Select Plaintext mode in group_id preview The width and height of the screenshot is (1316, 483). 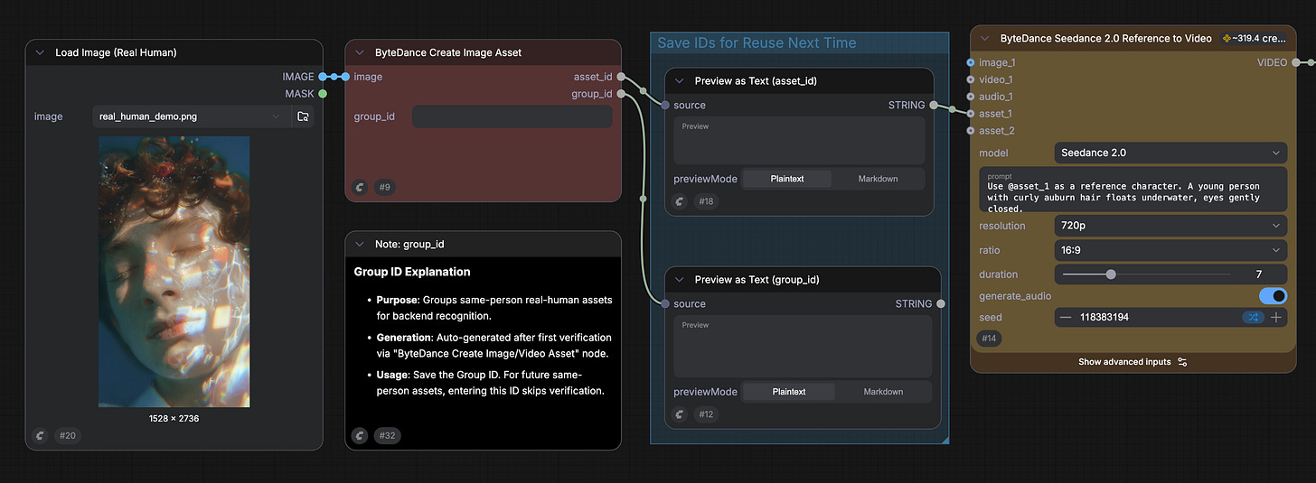click(789, 392)
